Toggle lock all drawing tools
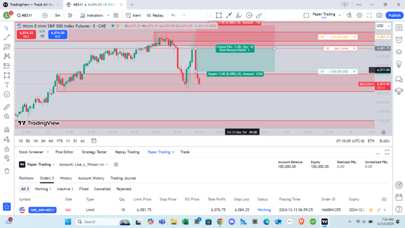Screen dimensions: 405x228 pyautogui.click(x=7, y=149)
